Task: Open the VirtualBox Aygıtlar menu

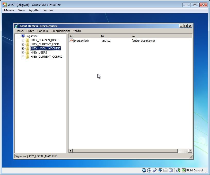Action: click(x=34, y=10)
